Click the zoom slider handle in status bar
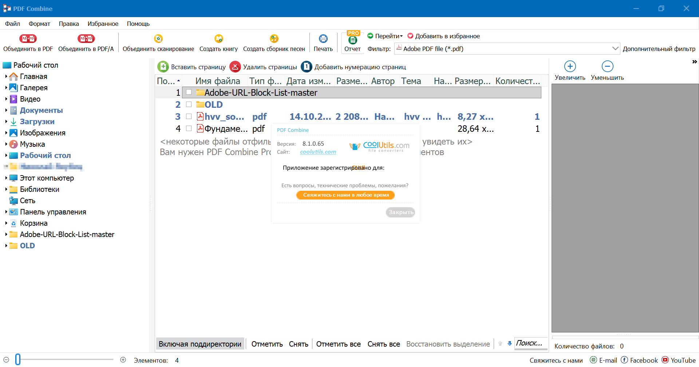The image size is (699, 367). coord(18,359)
